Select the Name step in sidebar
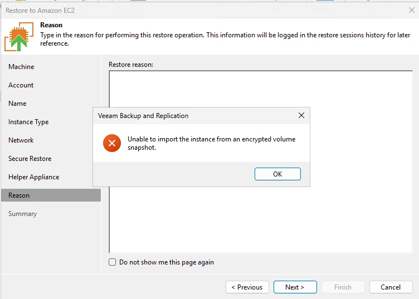 pyautogui.click(x=17, y=104)
